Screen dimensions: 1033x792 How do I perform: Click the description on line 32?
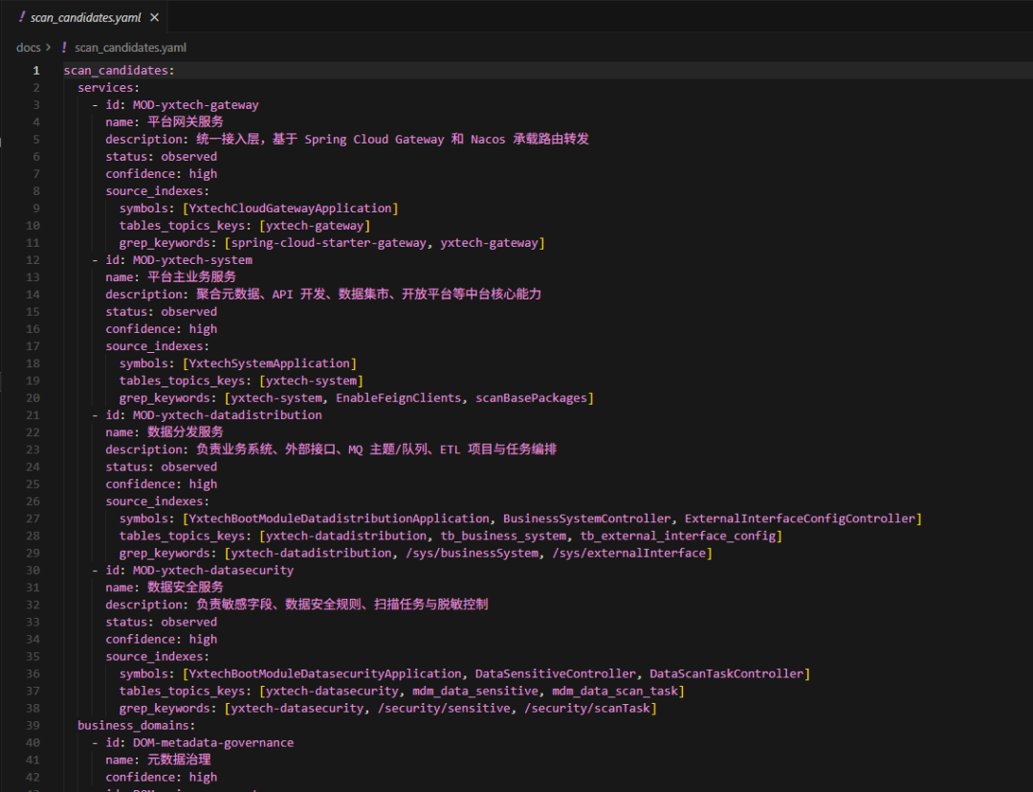pos(341,605)
